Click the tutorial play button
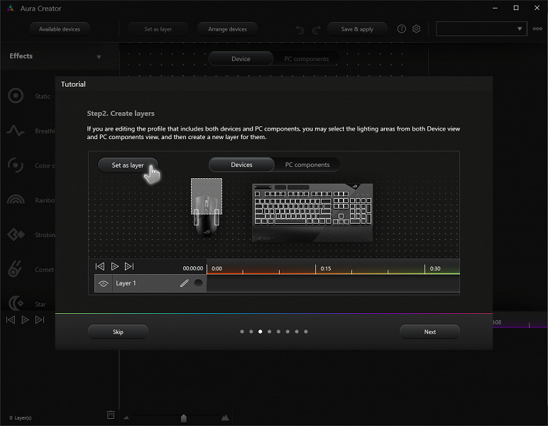 coord(114,267)
